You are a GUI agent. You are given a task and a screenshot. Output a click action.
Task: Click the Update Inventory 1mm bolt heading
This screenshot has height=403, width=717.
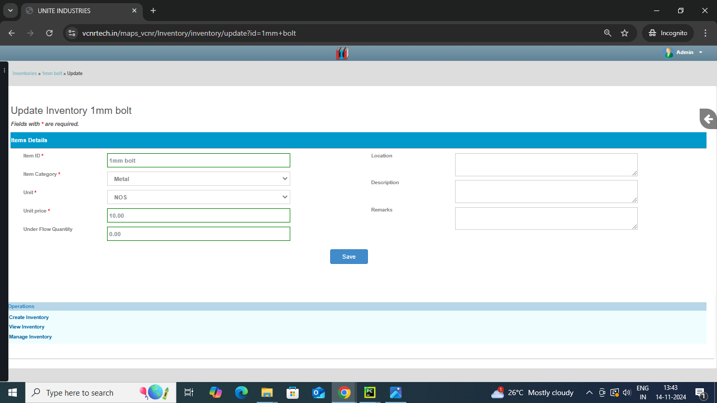pos(71,111)
